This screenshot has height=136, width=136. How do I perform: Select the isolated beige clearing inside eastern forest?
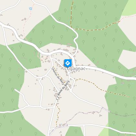click(x=127, y=59)
